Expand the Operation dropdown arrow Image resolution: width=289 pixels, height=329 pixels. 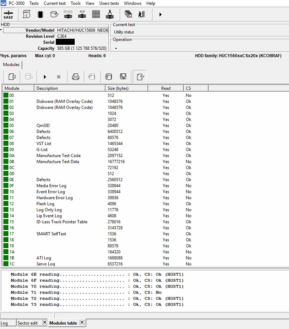click(x=116, y=48)
